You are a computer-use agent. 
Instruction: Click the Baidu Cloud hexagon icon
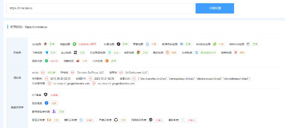tap(116, 120)
